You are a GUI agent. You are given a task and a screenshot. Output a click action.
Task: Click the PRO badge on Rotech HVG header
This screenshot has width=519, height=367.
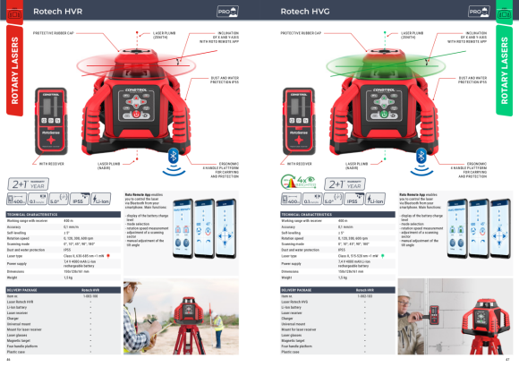[479, 12]
